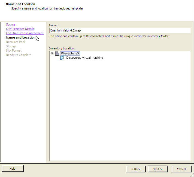Collapse the PhyvSphere5 tree node
Image resolution: width=194 pixels, height=177 pixels.
coord(52,53)
